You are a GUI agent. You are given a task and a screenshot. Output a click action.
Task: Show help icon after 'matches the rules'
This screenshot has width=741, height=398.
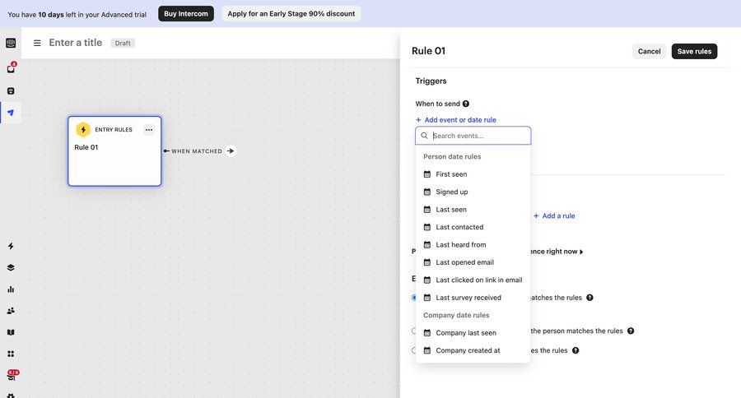click(x=590, y=298)
